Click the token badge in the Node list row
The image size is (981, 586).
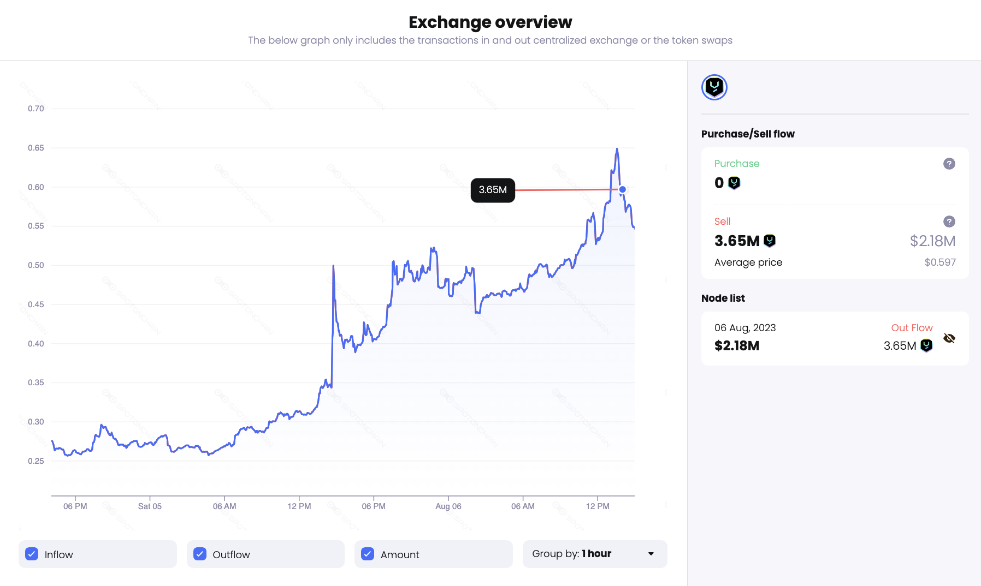(x=925, y=345)
